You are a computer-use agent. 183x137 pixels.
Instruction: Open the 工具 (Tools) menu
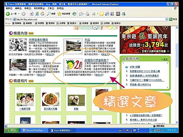51,8
